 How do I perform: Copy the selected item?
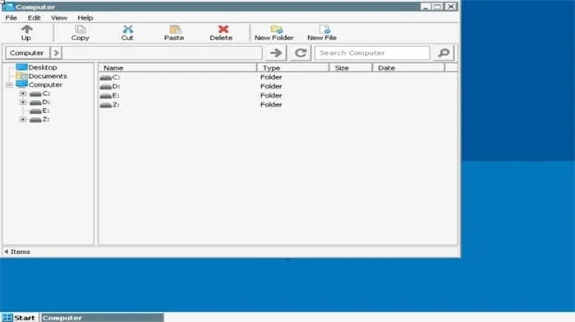point(80,33)
